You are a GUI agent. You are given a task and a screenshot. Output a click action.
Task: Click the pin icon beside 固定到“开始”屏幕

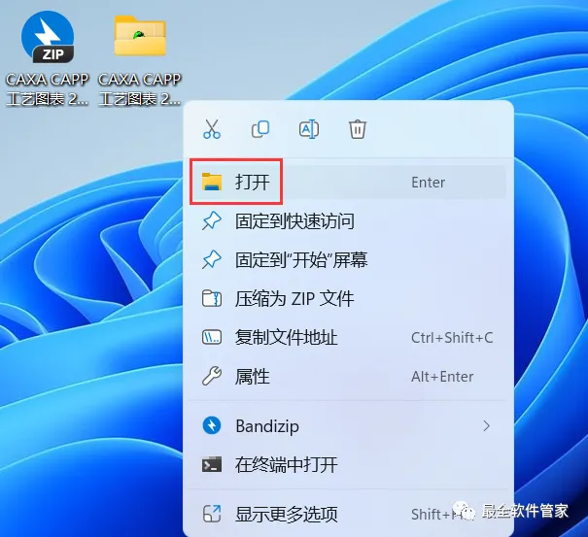coord(212,259)
